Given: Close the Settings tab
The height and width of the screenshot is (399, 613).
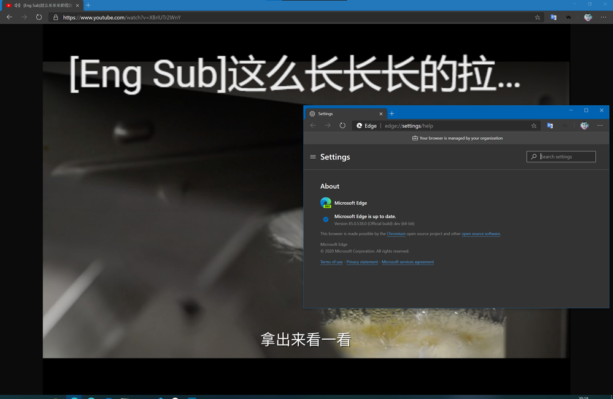Looking at the screenshot, I should pos(381,114).
